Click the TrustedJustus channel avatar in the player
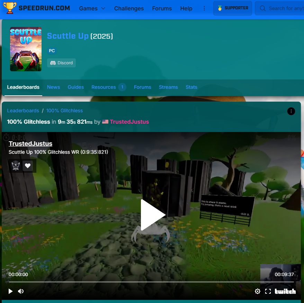This screenshot has height=303, width=304. 15,165
